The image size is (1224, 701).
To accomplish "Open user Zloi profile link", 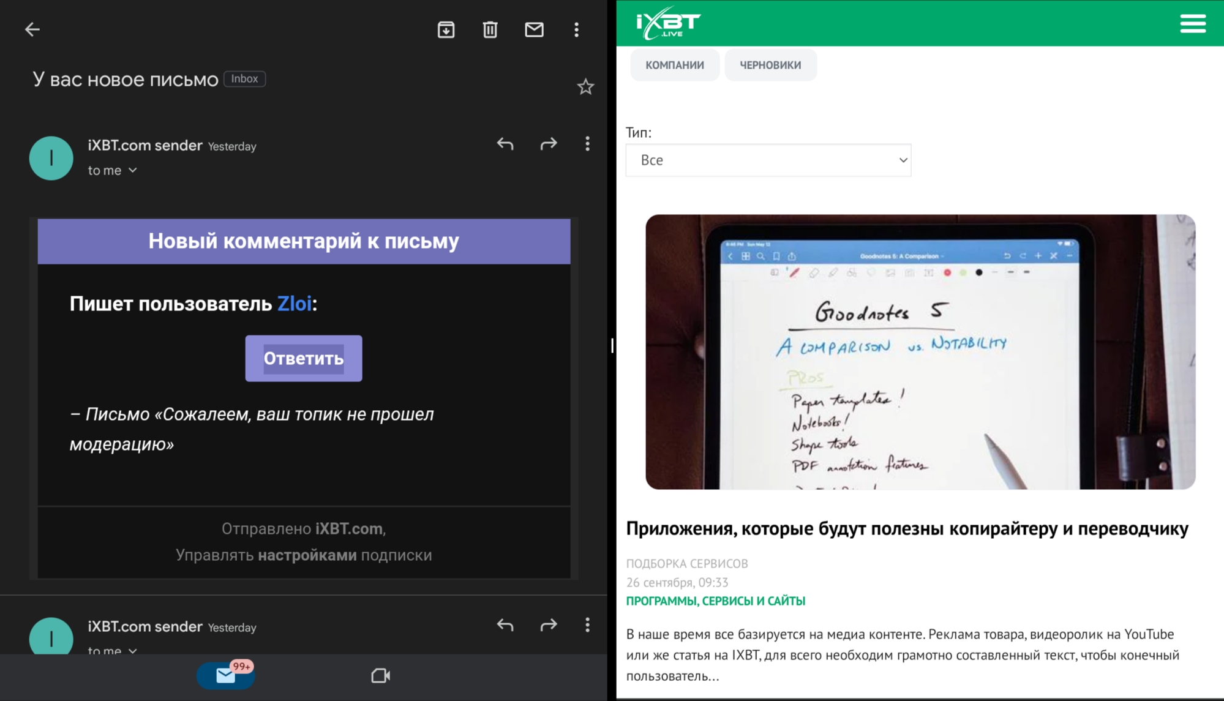I will [295, 304].
